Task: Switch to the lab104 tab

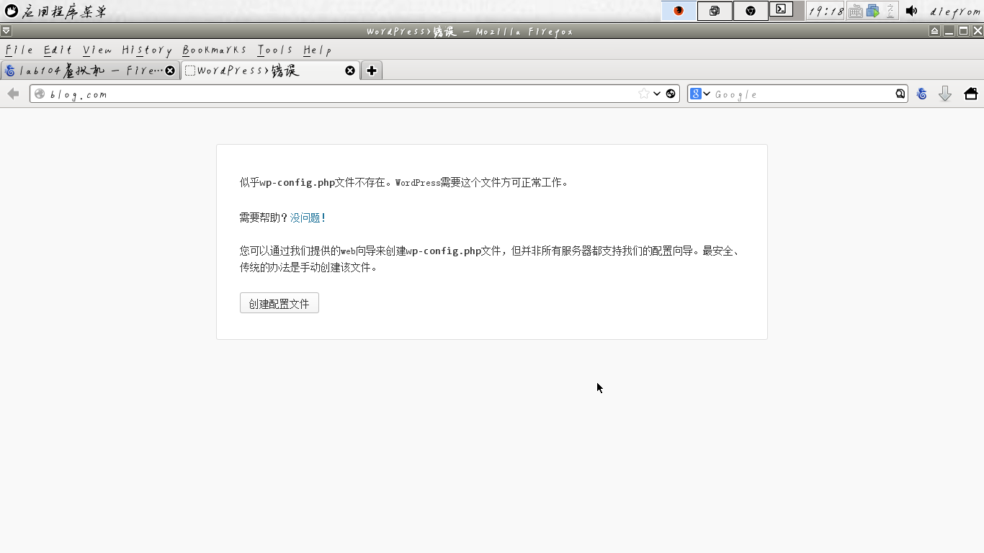Action: click(90, 71)
